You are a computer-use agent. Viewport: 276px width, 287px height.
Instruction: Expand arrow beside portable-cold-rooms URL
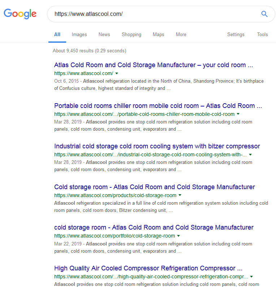click(238, 114)
